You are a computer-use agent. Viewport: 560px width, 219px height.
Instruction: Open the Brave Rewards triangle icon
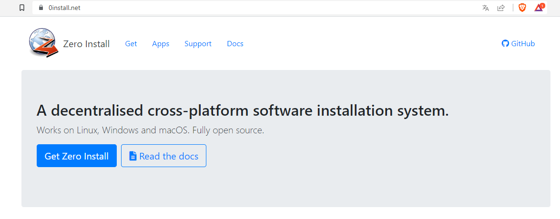539,8
